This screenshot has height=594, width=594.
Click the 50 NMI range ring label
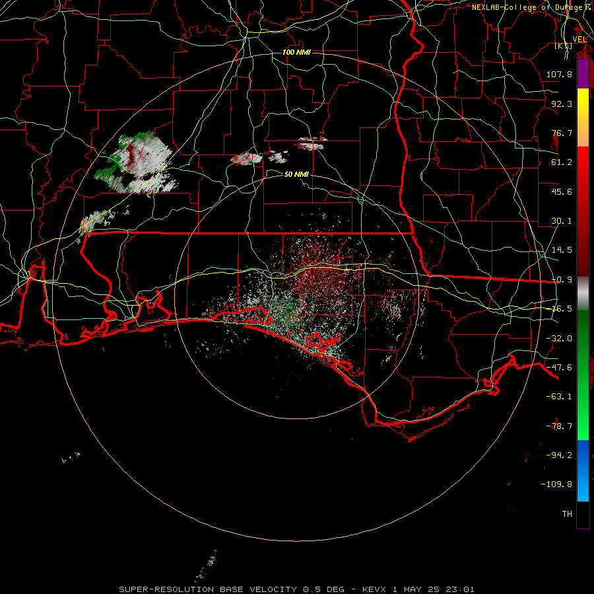point(296,174)
